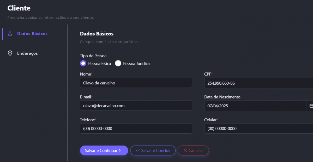Screen dimensions: 313x162
Task: Click the Celular input field
Action: [x=258, y=128]
